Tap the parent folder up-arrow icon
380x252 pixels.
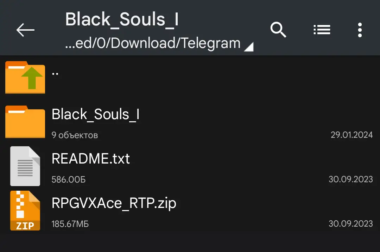tap(25, 77)
